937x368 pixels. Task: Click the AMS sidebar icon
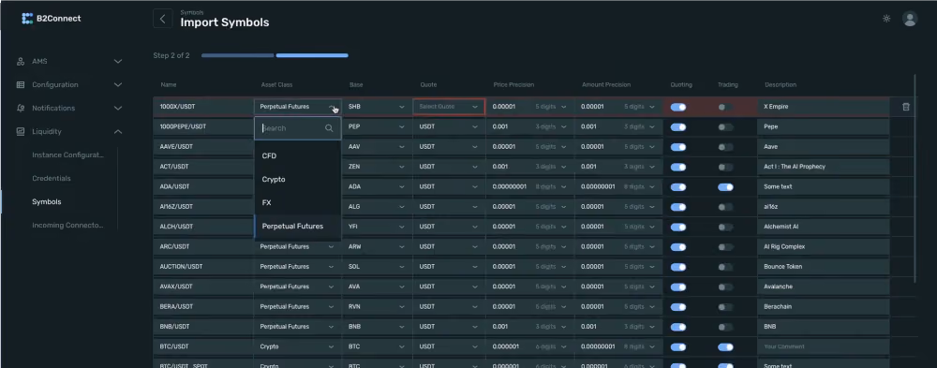click(21, 62)
